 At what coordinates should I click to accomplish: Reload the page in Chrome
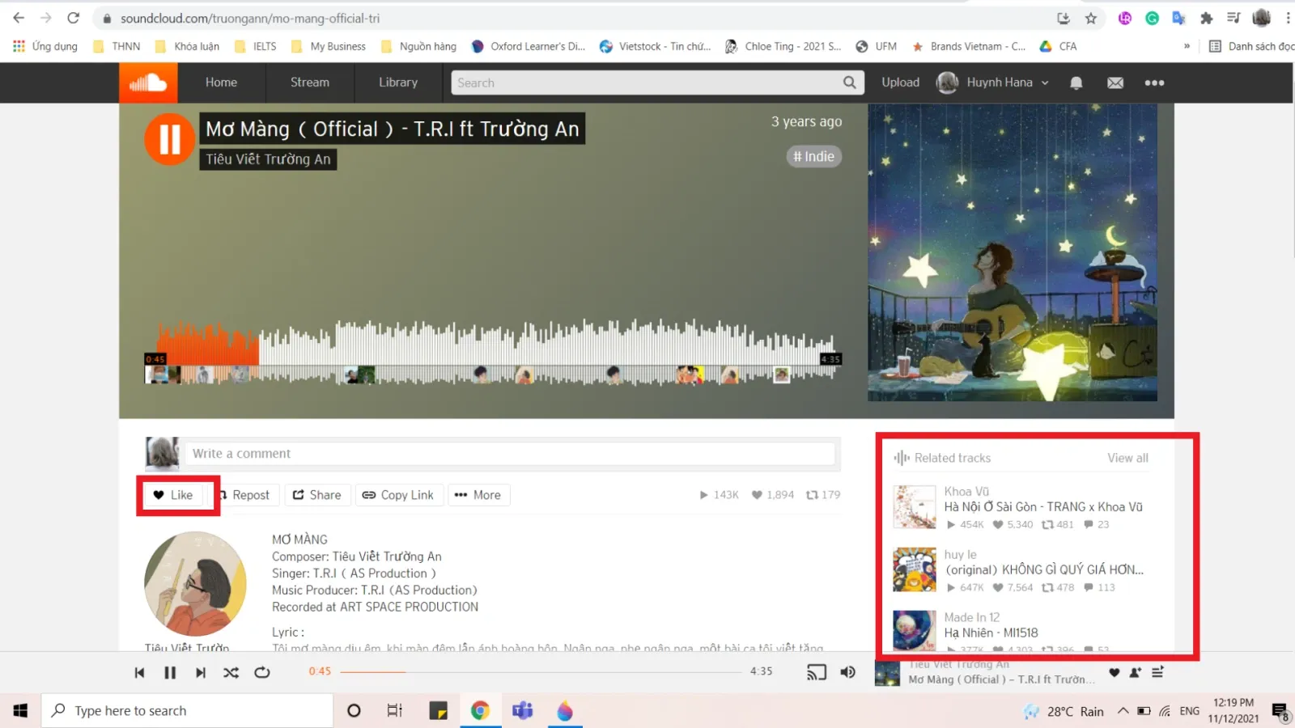pyautogui.click(x=73, y=18)
